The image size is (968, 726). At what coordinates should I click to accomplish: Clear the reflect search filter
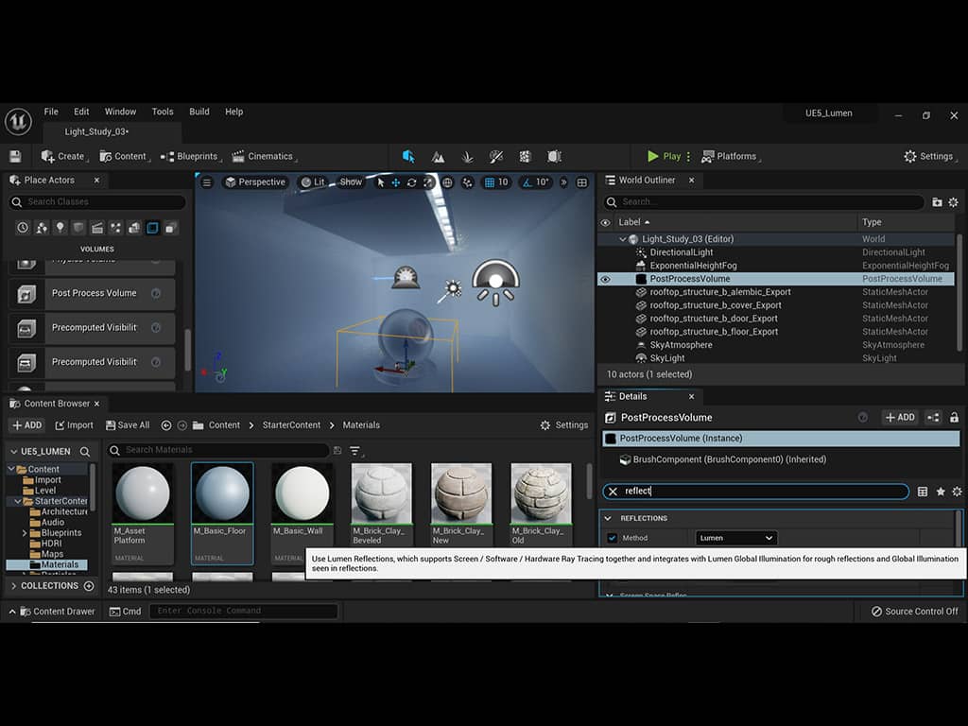tap(613, 492)
